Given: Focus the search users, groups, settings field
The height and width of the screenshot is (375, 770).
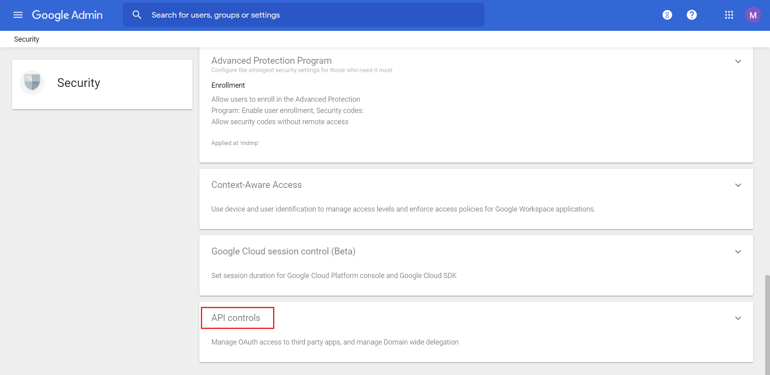Looking at the screenshot, I should click(x=313, y=15).
